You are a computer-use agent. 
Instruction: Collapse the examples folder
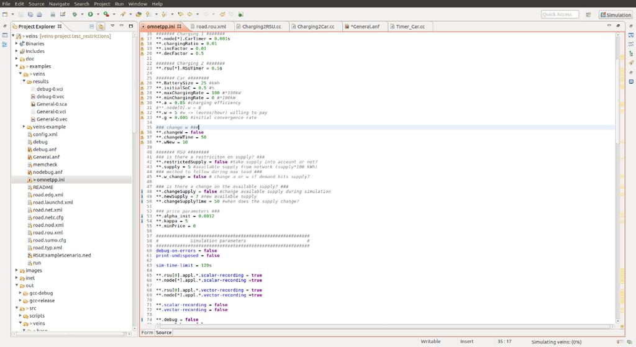pos(17,66)
